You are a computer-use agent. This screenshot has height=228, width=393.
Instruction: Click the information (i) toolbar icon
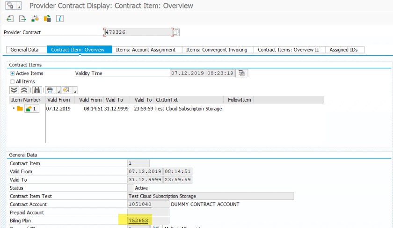(60, 19)
